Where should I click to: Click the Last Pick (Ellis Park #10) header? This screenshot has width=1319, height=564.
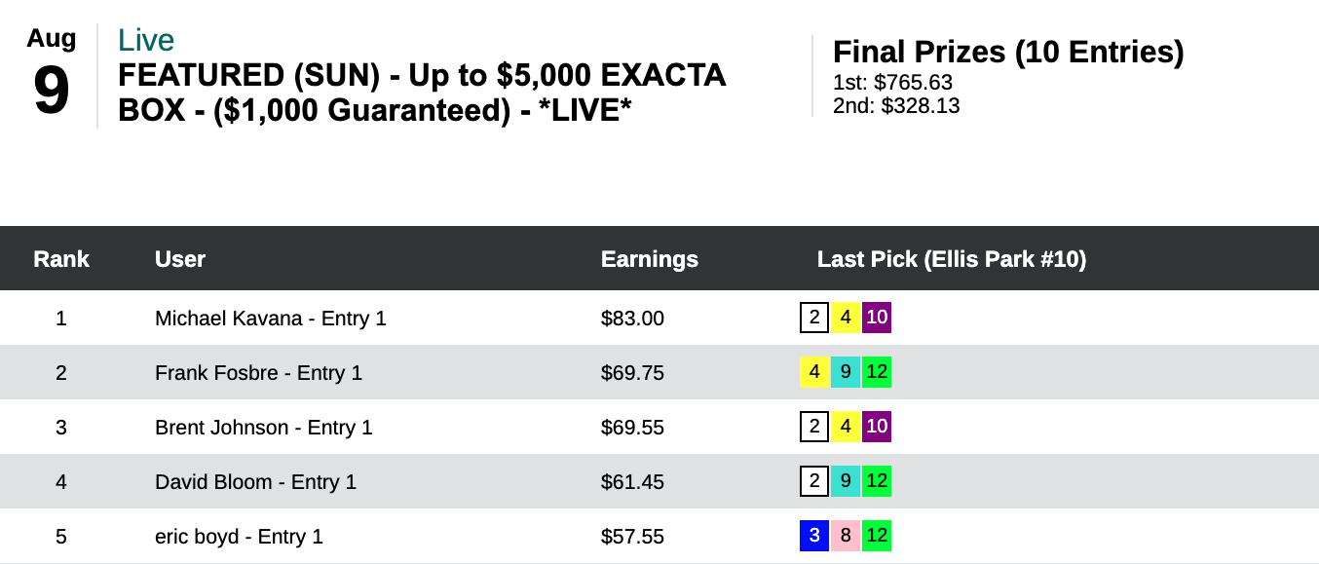[951, 259]
